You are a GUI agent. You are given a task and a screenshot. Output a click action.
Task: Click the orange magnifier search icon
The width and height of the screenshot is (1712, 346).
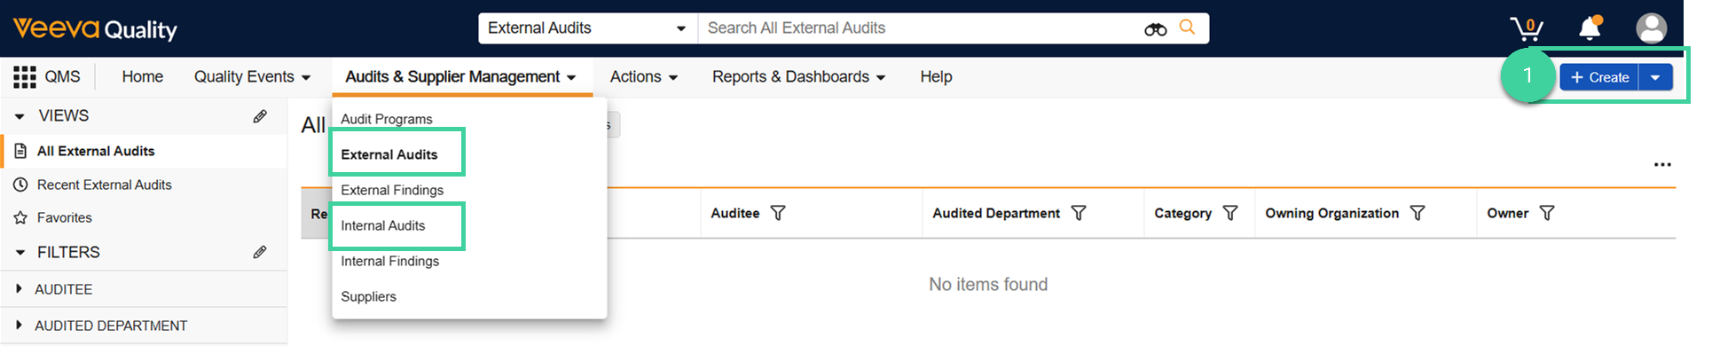1187,28
